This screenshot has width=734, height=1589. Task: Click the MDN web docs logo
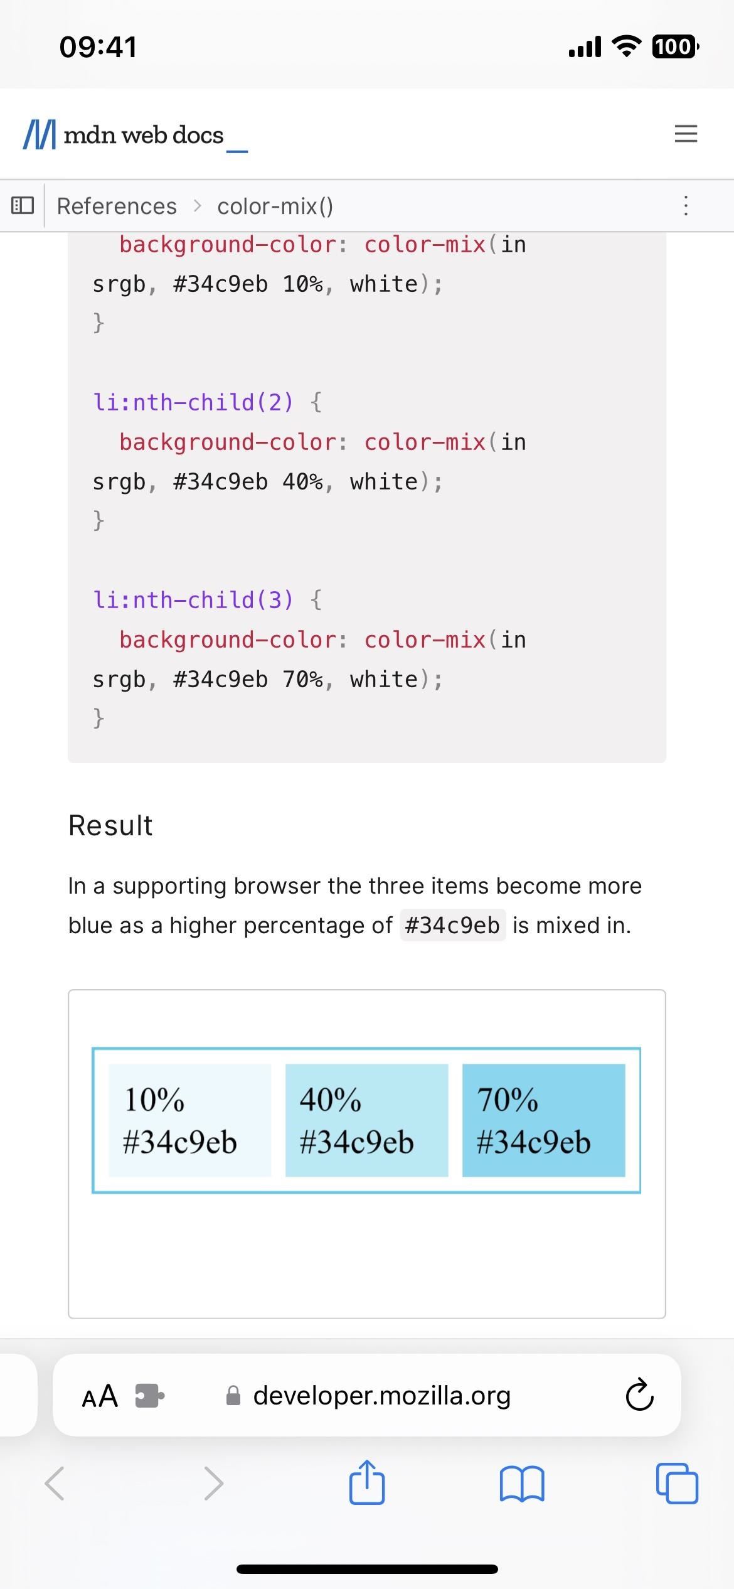coord(136,135)
